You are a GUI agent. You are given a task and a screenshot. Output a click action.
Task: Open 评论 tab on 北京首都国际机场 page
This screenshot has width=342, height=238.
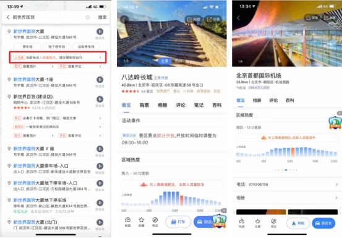(273, 101)
